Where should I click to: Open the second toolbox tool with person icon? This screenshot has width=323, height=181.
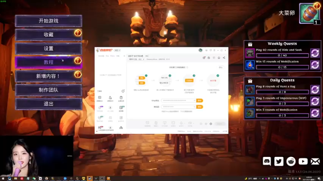pos(110,99)
